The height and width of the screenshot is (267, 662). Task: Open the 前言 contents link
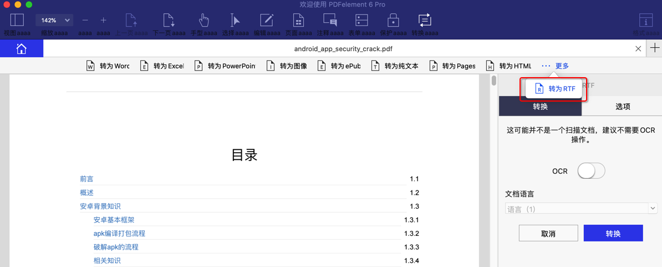(86, 179)
